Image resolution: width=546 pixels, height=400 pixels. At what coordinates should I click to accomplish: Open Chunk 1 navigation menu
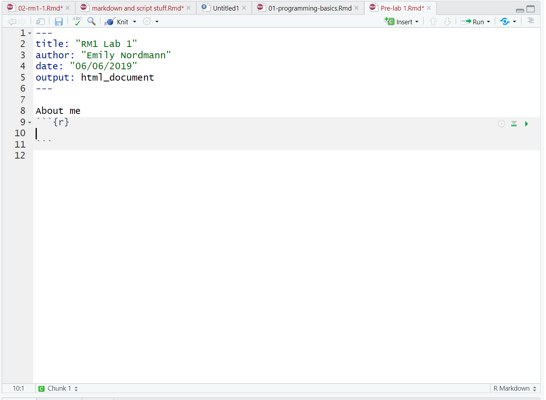(58, 389)
